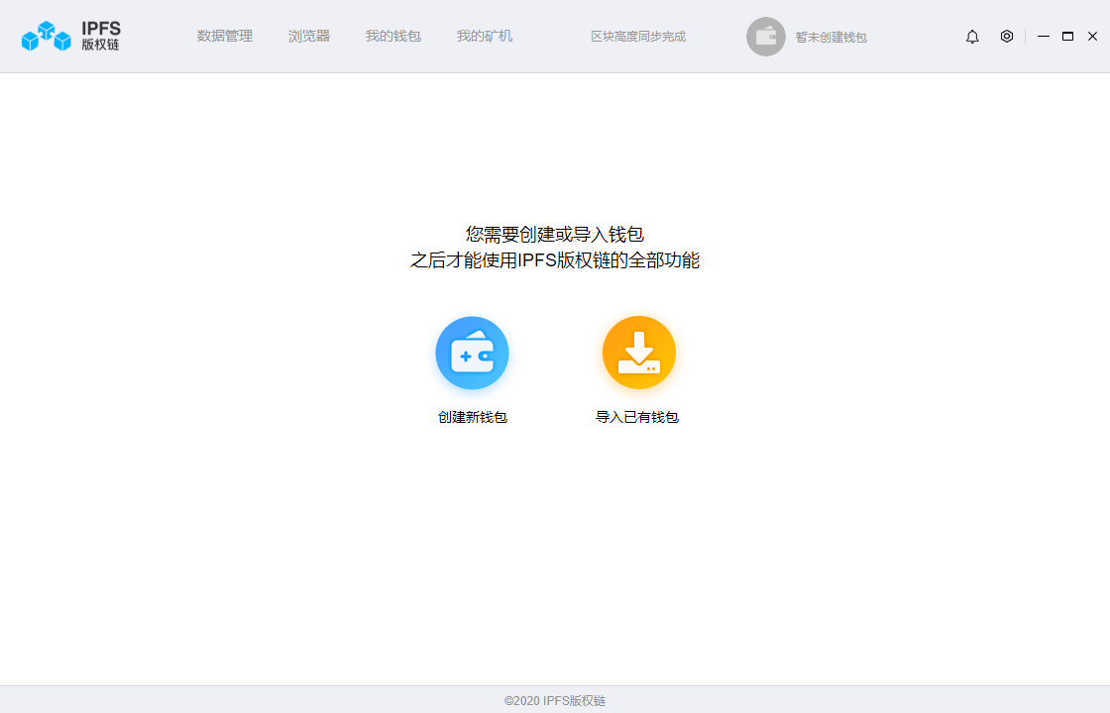The image size is (1110, 713).
Task: Open the notification bell icon
Action: 972,36
